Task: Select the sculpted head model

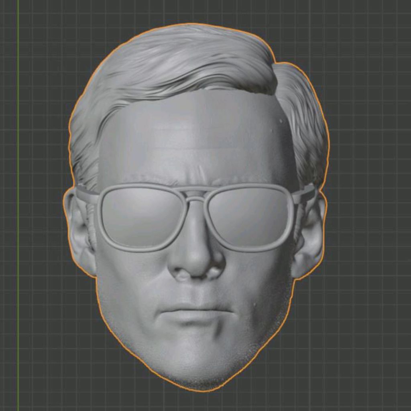Action: tap(195, 207)
